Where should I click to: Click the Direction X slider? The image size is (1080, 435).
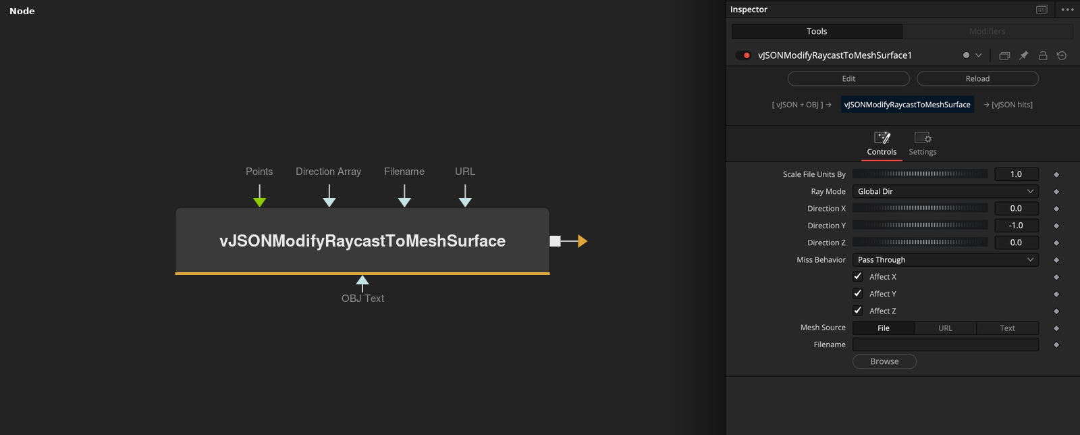click(x=920, y=209)
